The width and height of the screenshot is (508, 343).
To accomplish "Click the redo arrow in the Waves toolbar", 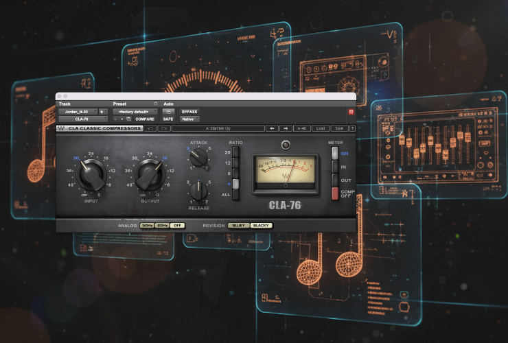I will 164,128.
